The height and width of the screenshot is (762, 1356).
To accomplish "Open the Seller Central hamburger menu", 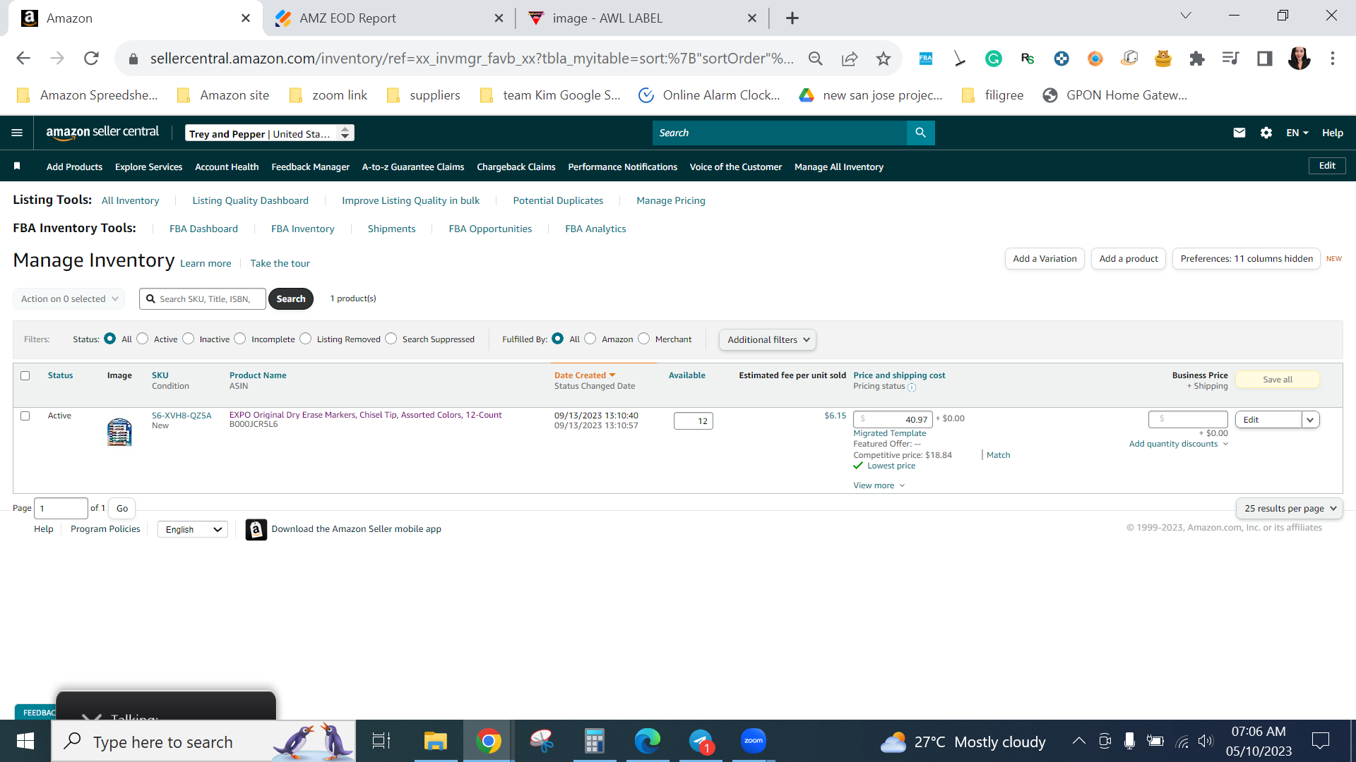I will [17, 133].
